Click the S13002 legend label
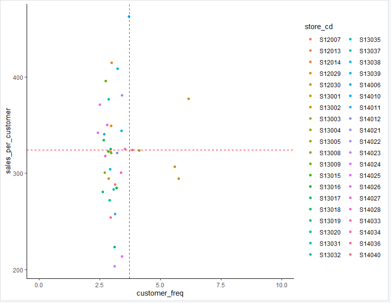This screenshot has width=391, height=303. 330,107
